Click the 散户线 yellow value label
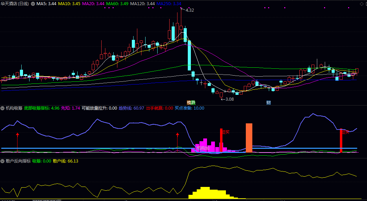 click(x=66, y=161)
